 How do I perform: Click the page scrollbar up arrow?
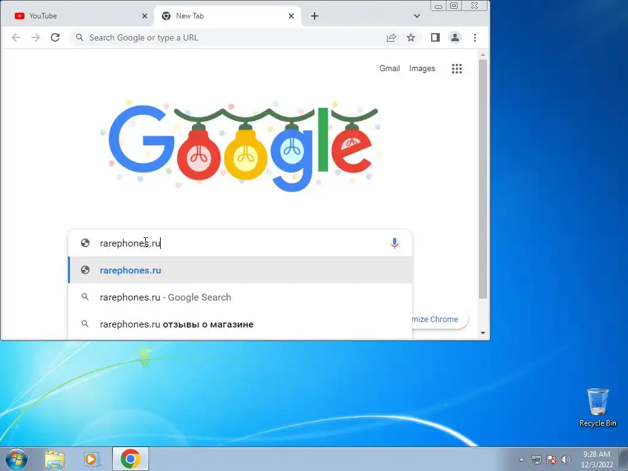click(x=483, y=55)
